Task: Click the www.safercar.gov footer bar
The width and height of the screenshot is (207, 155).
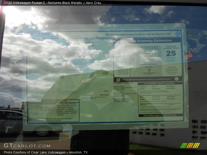Action: (161, 115)
